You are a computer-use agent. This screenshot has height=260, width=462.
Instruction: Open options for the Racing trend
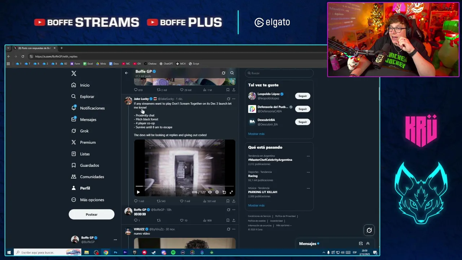point(308,172)
